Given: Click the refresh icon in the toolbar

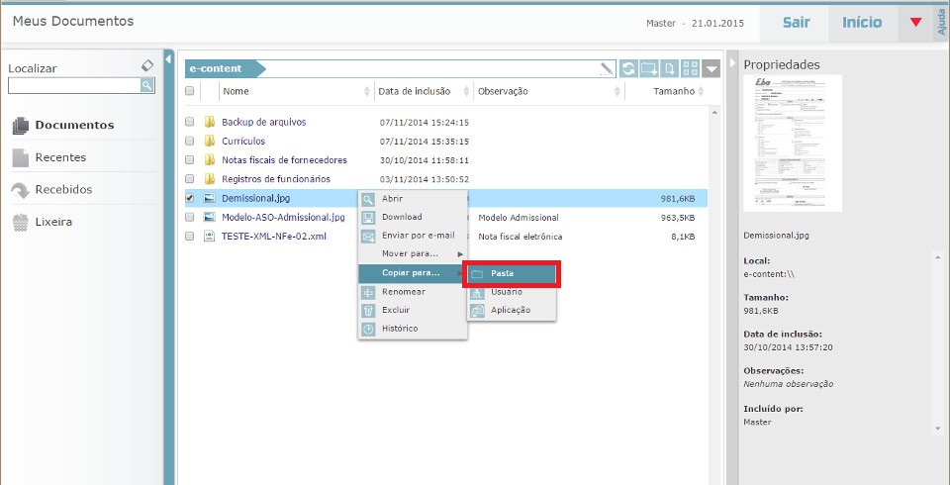Looking at the screenshot, I should 628,68.
